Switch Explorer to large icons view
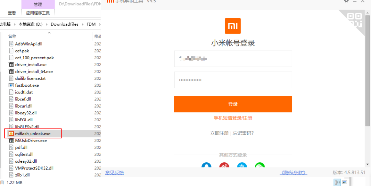This screenshot has width=371, height=186. tap(345, 182)
